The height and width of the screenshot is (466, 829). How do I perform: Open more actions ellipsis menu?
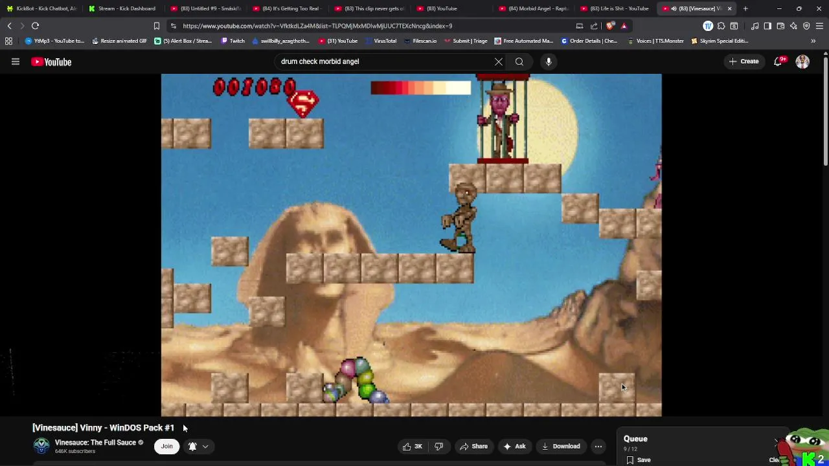598,447
